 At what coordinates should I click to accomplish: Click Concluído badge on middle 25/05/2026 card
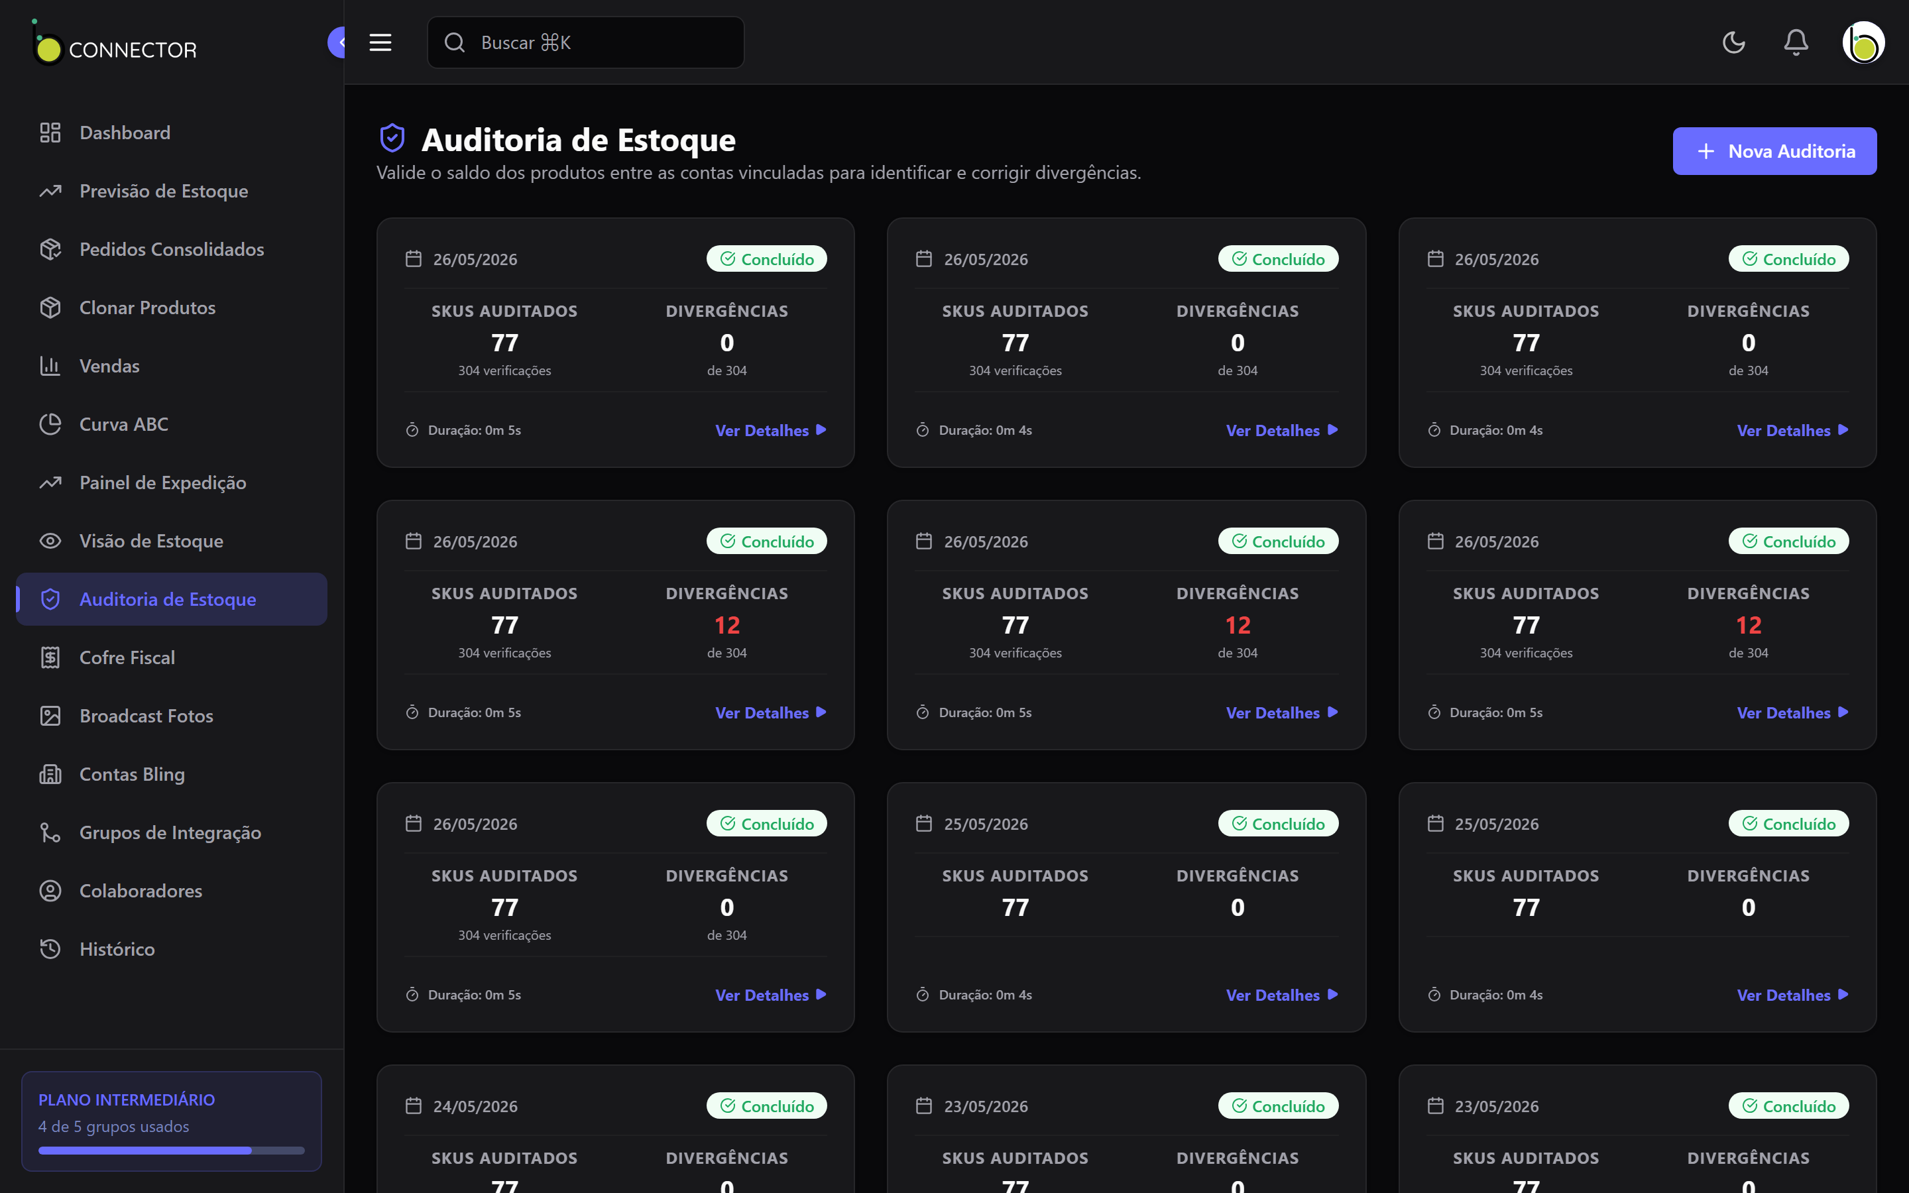point(1278,824)
